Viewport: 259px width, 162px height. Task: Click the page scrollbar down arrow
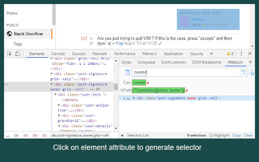pyautogui.click(x=252, y=46)
